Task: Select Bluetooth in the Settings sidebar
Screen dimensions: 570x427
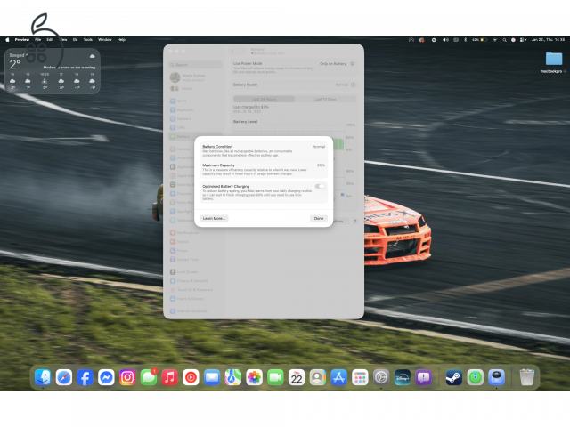Action: (x=196, y=109)
